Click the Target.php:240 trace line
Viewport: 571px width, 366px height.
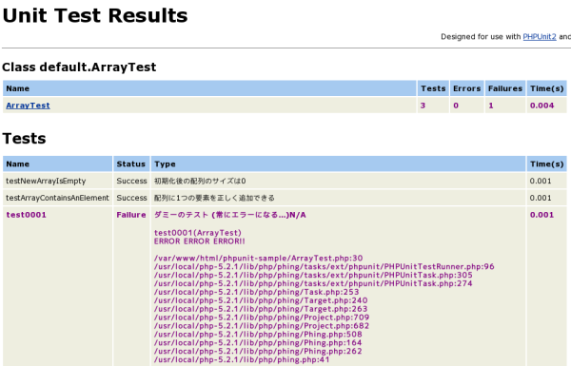[261, 300]
